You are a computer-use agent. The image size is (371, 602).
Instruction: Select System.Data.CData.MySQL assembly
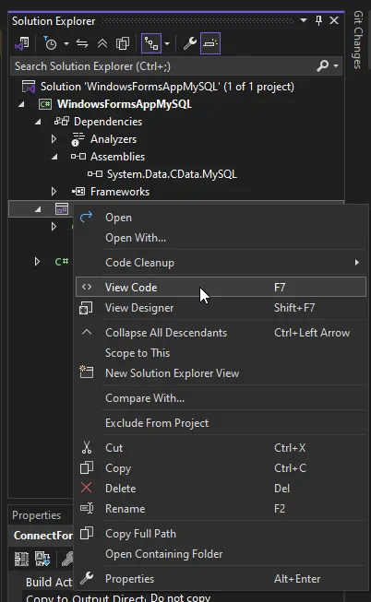coord(172,174)
